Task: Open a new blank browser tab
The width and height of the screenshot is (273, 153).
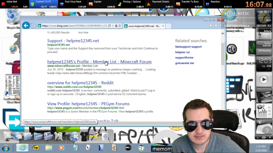Action: 168,26
